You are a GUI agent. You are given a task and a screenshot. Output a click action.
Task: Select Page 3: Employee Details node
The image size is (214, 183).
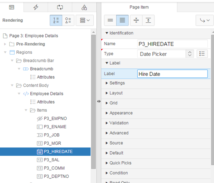34,36
